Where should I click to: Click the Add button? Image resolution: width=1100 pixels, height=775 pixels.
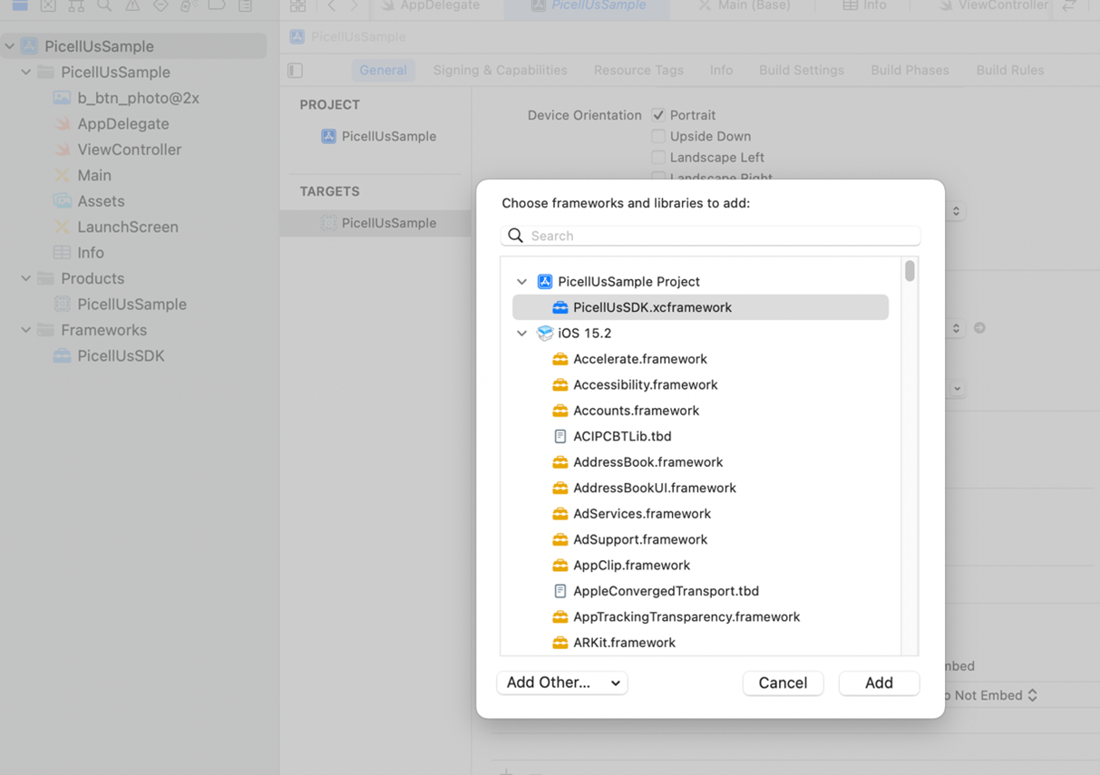click(x=879, y=683)
